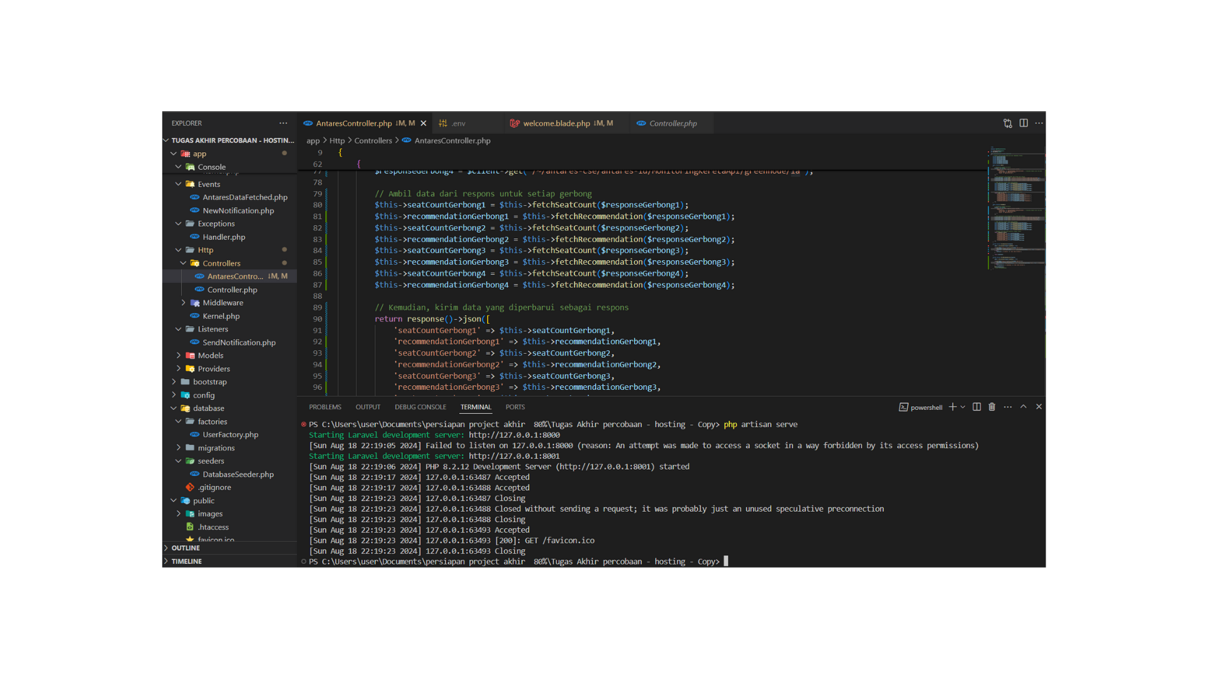Viewport: 1208px width, 679px height.
Task: Switch to the PROBLEMS tab
Action: coord(325,407)
